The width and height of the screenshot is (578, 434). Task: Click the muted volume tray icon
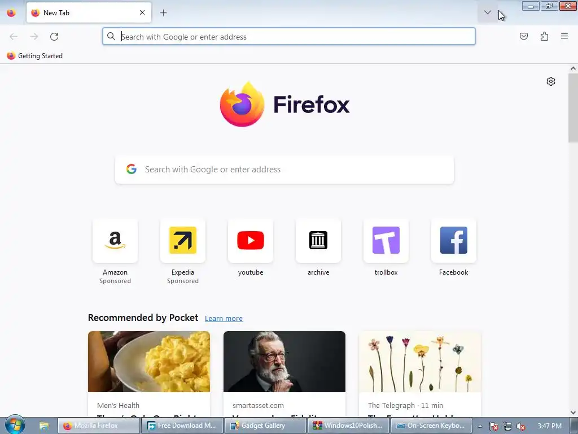click(x=521, y=426)
